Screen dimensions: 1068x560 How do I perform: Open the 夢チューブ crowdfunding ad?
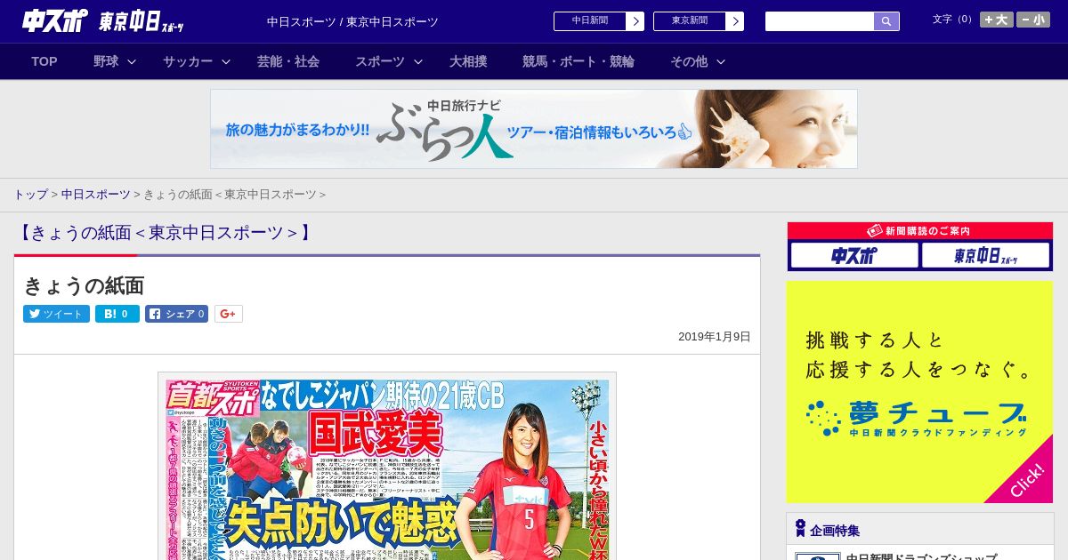[919, 392]
